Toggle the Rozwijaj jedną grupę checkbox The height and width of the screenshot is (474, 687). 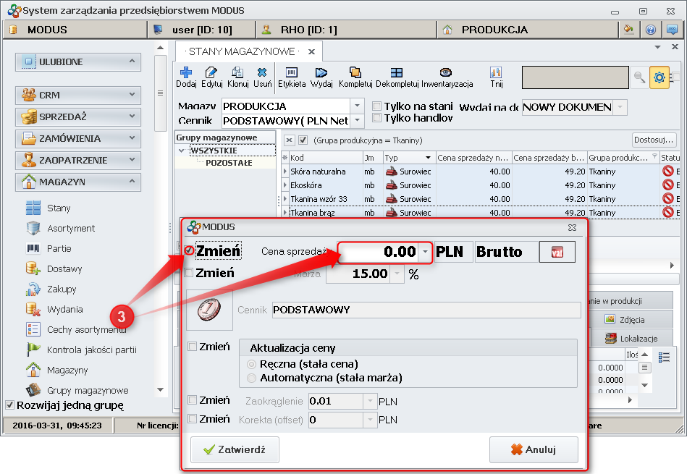pyautogui.click(x=9, y=405)
